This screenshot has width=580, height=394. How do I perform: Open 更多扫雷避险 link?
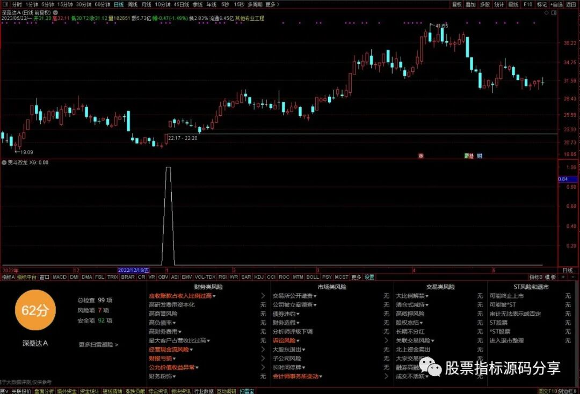pyautogui.click(x=98, y=345)
